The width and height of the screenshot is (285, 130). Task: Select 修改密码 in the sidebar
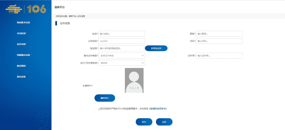pyautogui.click(x=21, y=66)
